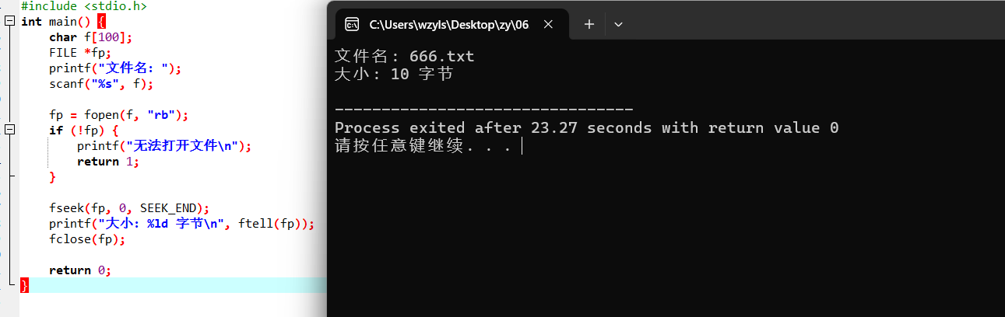
Task: Open a new terminal tab with plus icon
Action: [x=589, y=24]
